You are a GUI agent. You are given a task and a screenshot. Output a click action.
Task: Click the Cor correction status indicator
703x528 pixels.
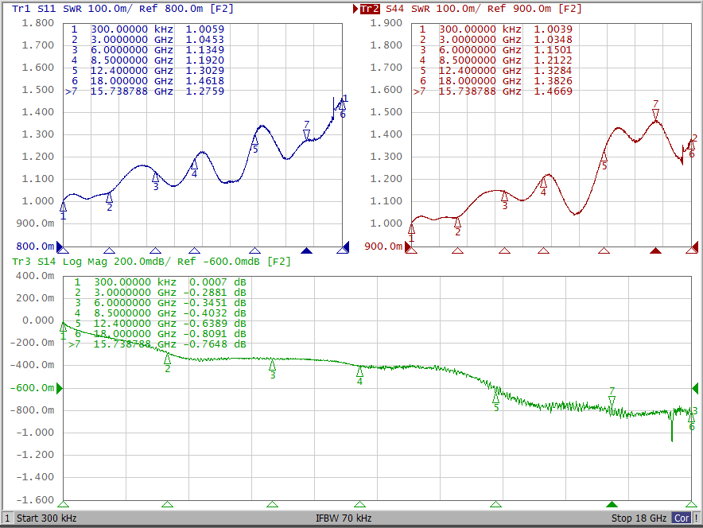click(x=682, y=518)
